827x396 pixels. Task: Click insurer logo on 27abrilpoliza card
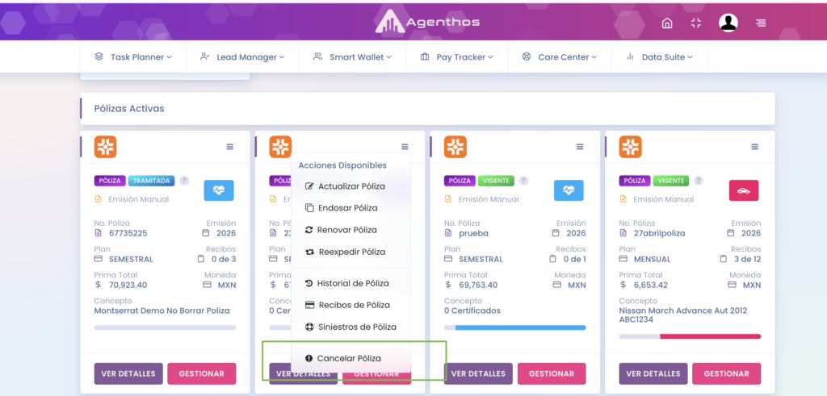[630, 147]
